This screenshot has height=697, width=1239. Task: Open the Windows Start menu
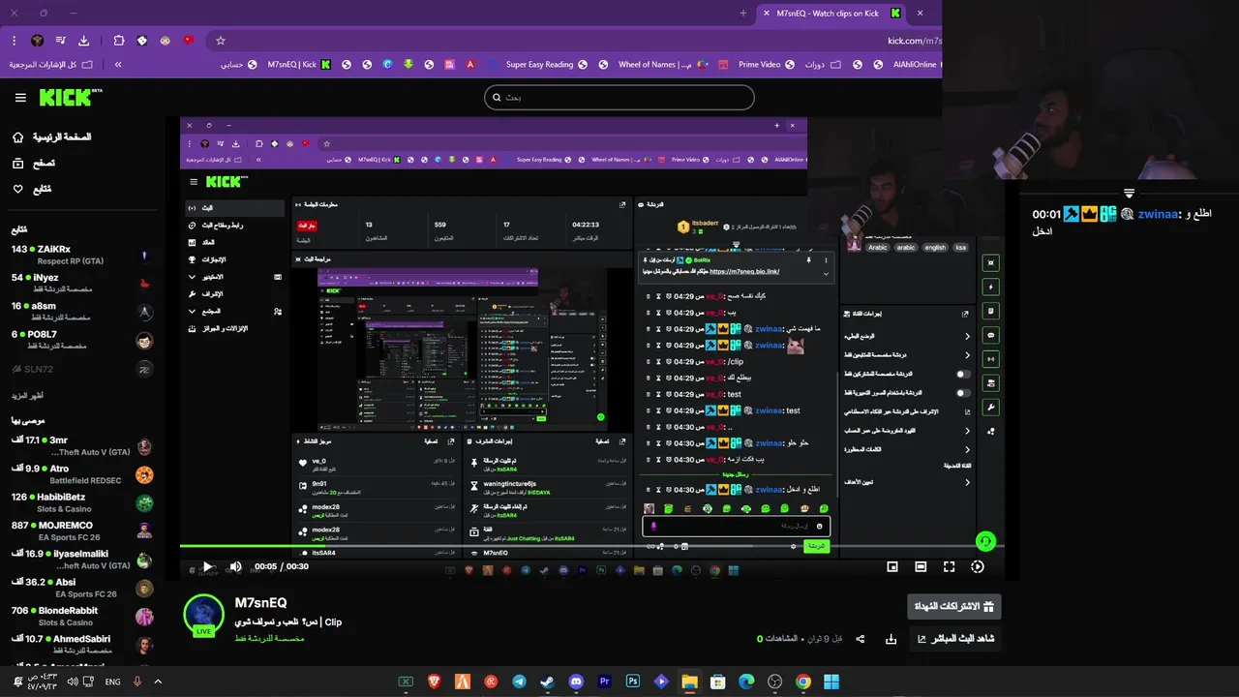(831, 682)
